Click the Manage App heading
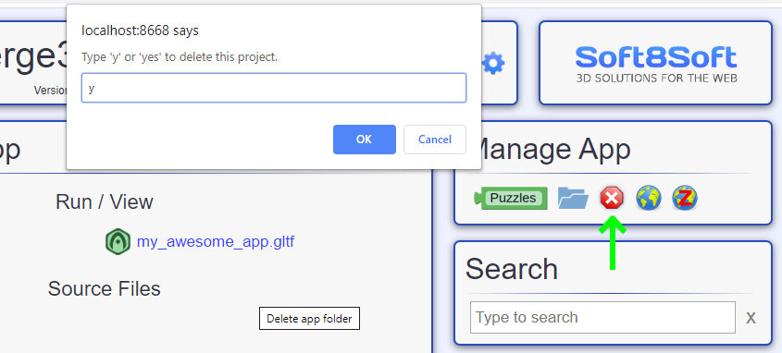782x353 pixels. (x=550, y=150)
